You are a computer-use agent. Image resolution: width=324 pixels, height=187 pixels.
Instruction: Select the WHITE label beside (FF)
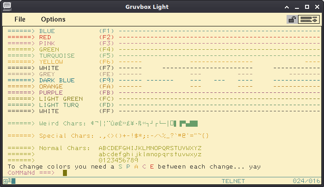49,111
